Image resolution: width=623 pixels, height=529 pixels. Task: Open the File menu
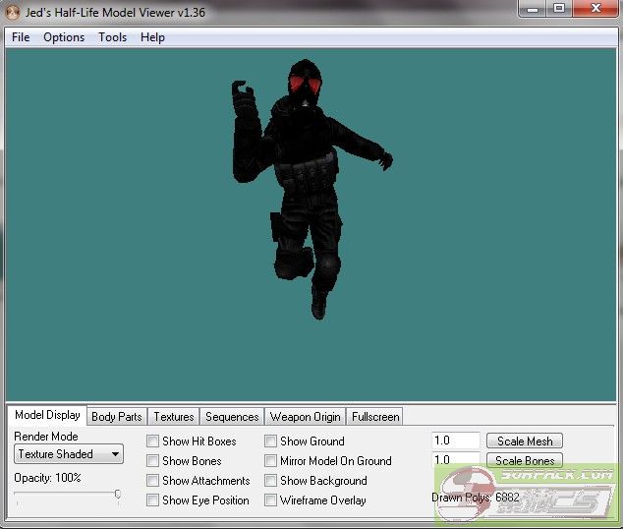click(21, 37)
